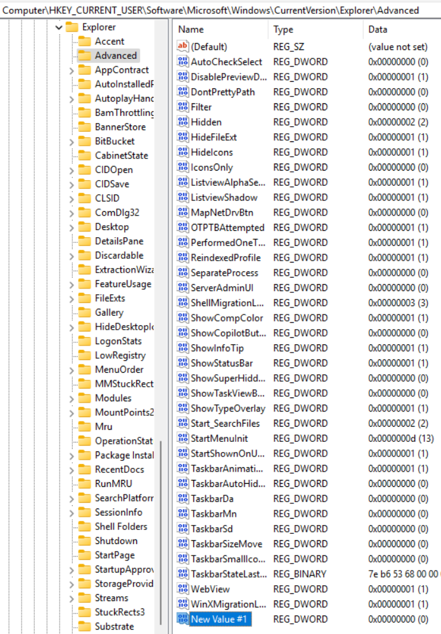Click the New Value #1 DWORD icon

[182, 619]
